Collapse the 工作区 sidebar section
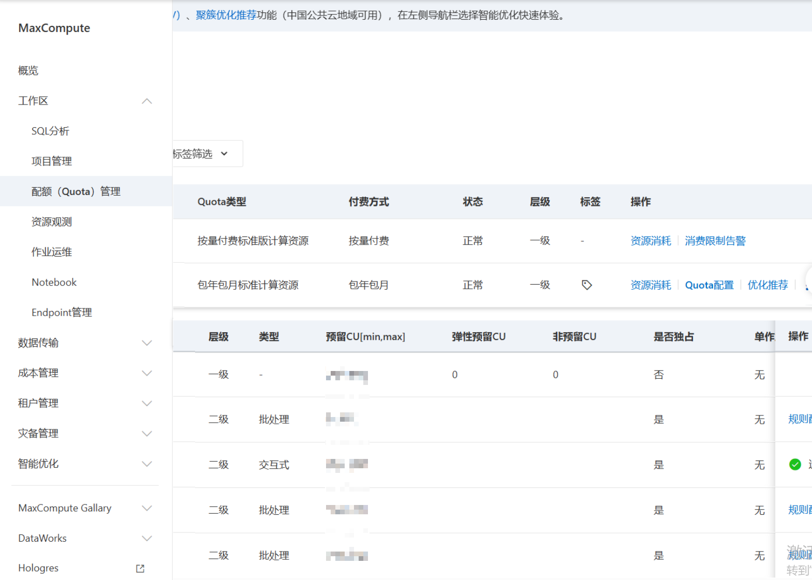 coord(147,101)
